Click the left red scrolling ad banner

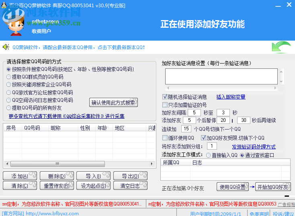(73, 204)
